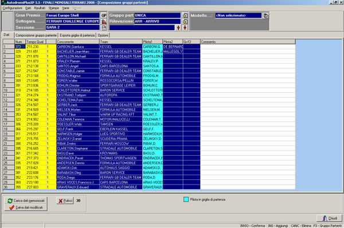Open the Risultati menu
344x228 pixels.
[40, 8]
